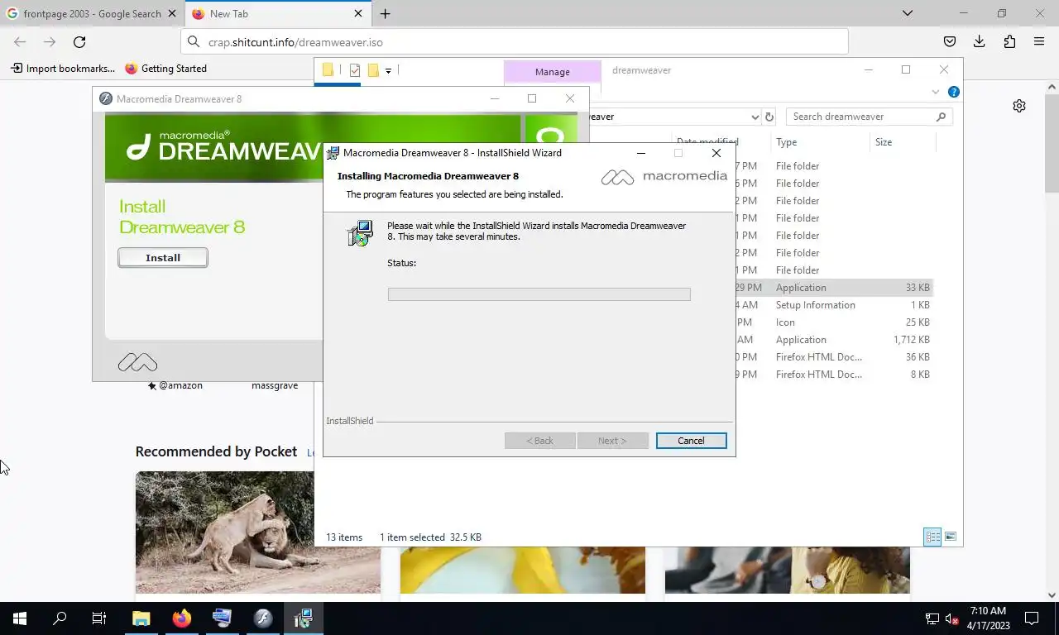This screenshot has height=635, width=1059.
Task: Select the 8 KB Firefox HTML Document row
Action: tap(833, 375)
